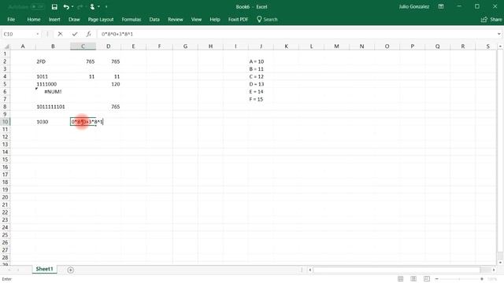Click cell with #NUM! error
The height and width of the screenshot is (283, 504).
[53, 92]
